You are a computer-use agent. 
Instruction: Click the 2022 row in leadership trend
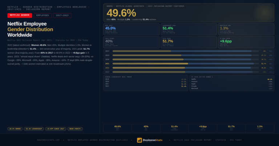pyautogui.click(x=146, y=86)
